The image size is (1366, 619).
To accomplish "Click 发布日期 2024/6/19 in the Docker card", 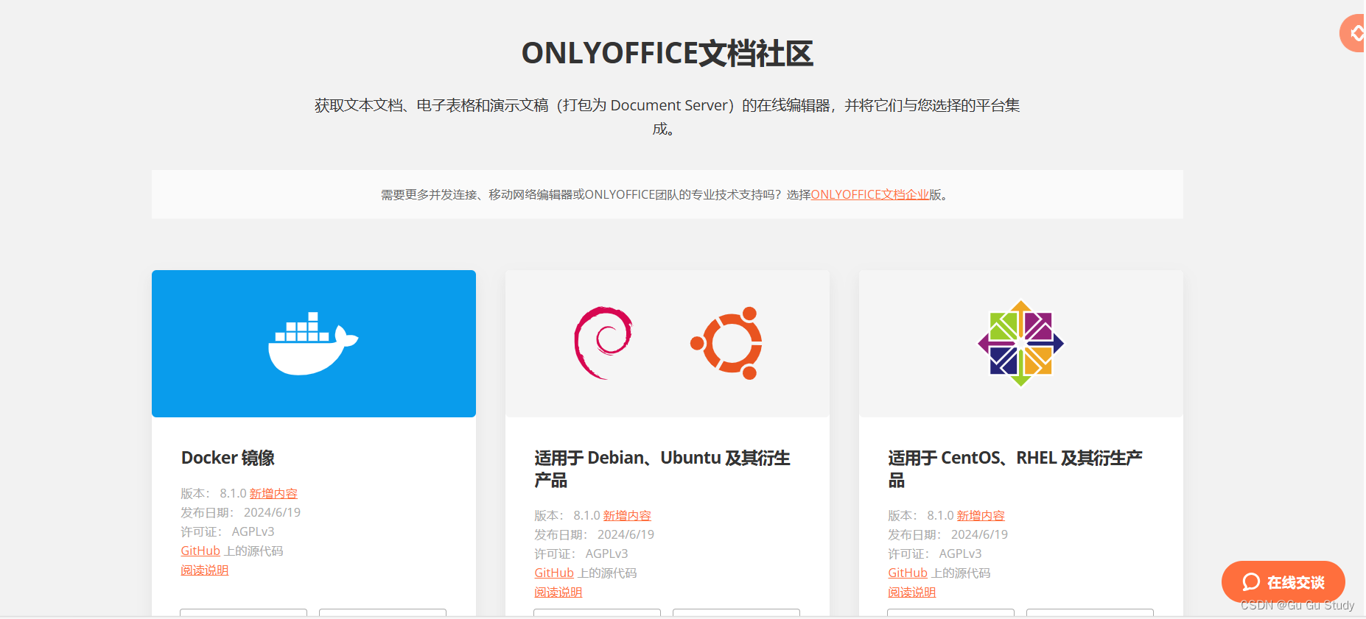I will [241, 512].
